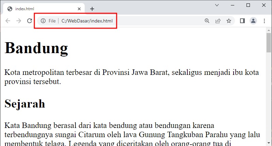
Task: Close the browser window
Action: tap(264, 5)
